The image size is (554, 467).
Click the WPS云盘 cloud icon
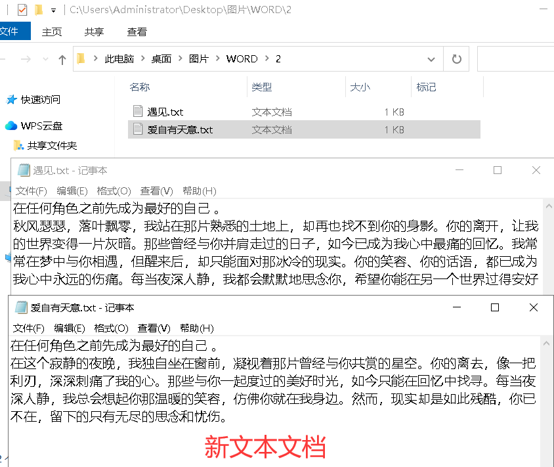coord(11,125)
